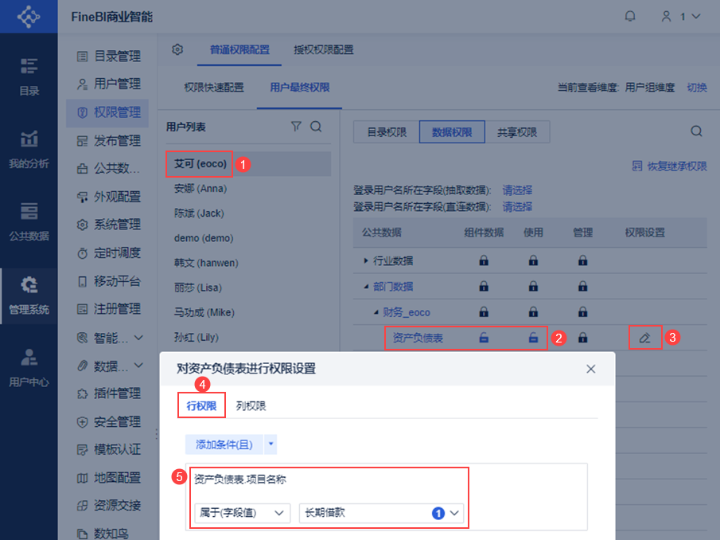The height and width of the screenshot is (540, 720).
Task: Open 移动平台 menu item
Action: pos(108,281)
